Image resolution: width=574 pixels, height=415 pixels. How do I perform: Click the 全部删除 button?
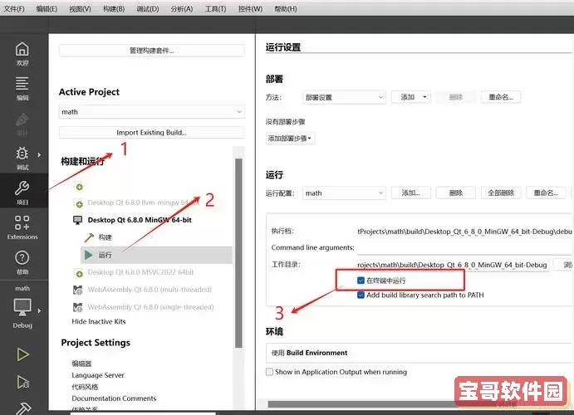501,193
